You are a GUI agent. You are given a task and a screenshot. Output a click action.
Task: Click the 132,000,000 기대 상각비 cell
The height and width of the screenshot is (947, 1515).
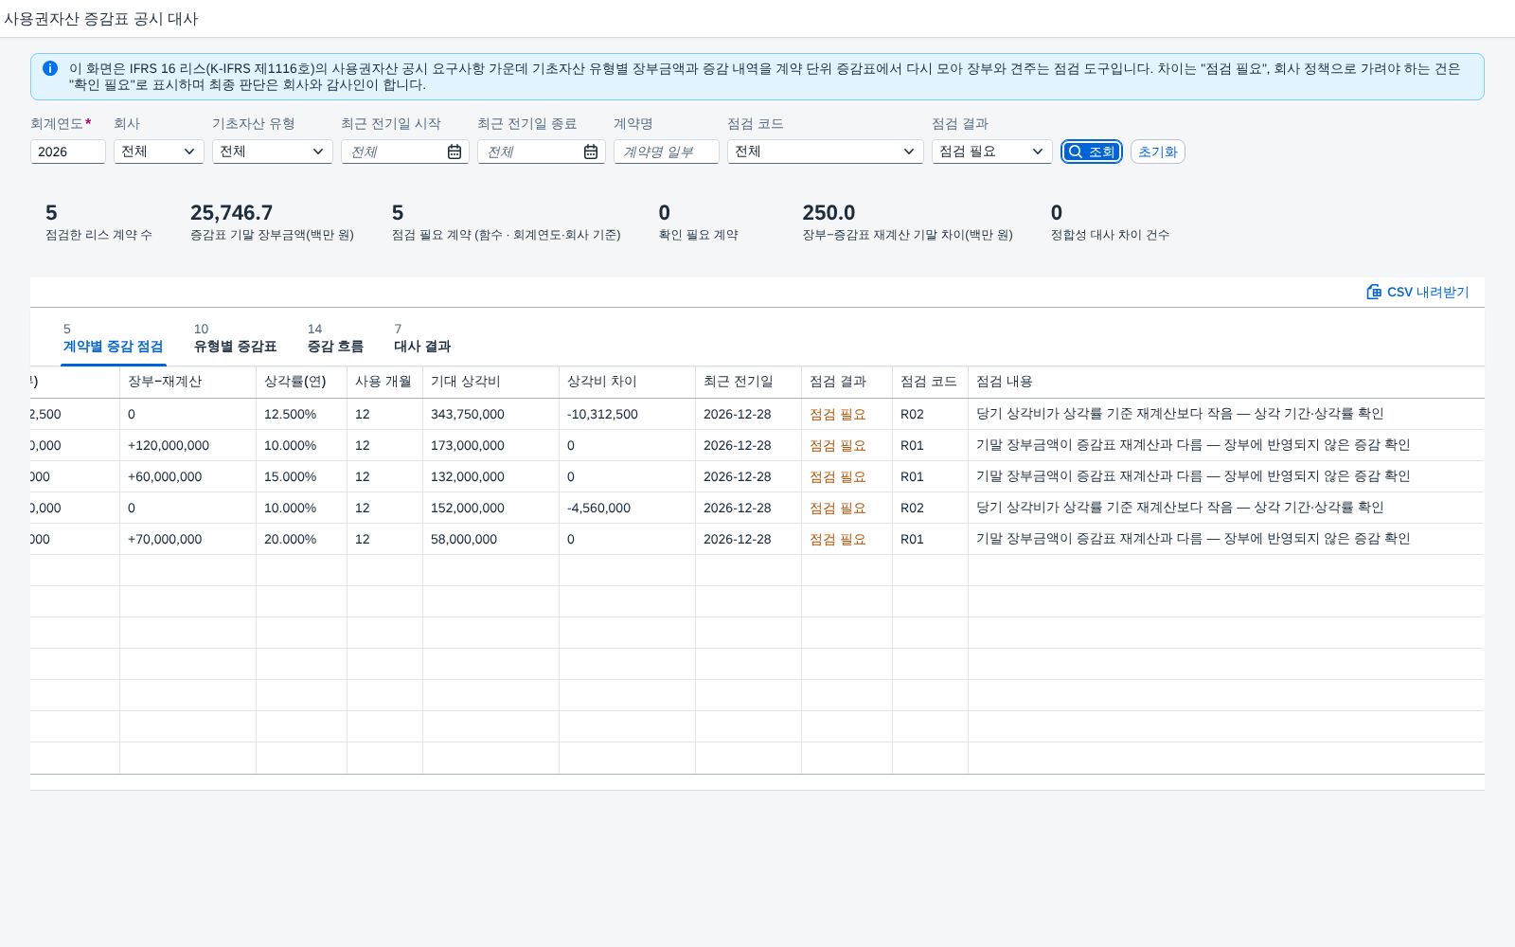(x=490, y=476)
